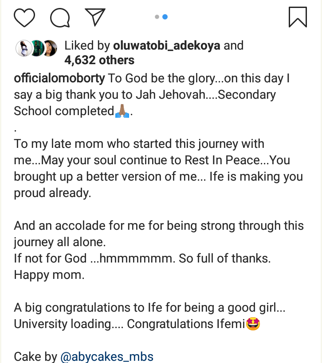View the list of 4,632 others
322x363 pixels.
(x=99, y=60)
